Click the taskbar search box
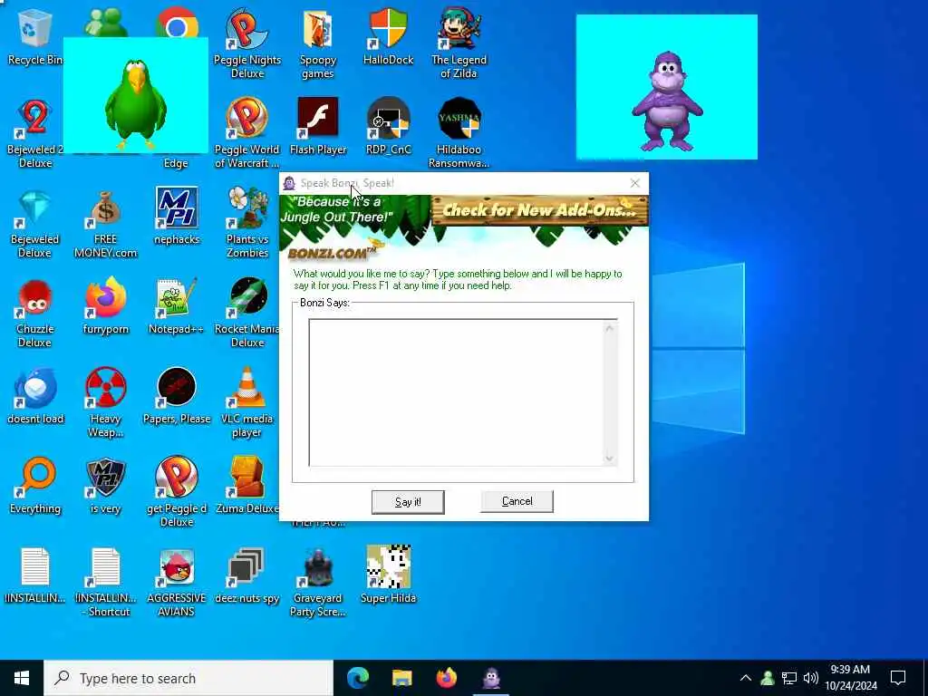The width and height of the screenshot is (928, 696). [x=188, y=678]
